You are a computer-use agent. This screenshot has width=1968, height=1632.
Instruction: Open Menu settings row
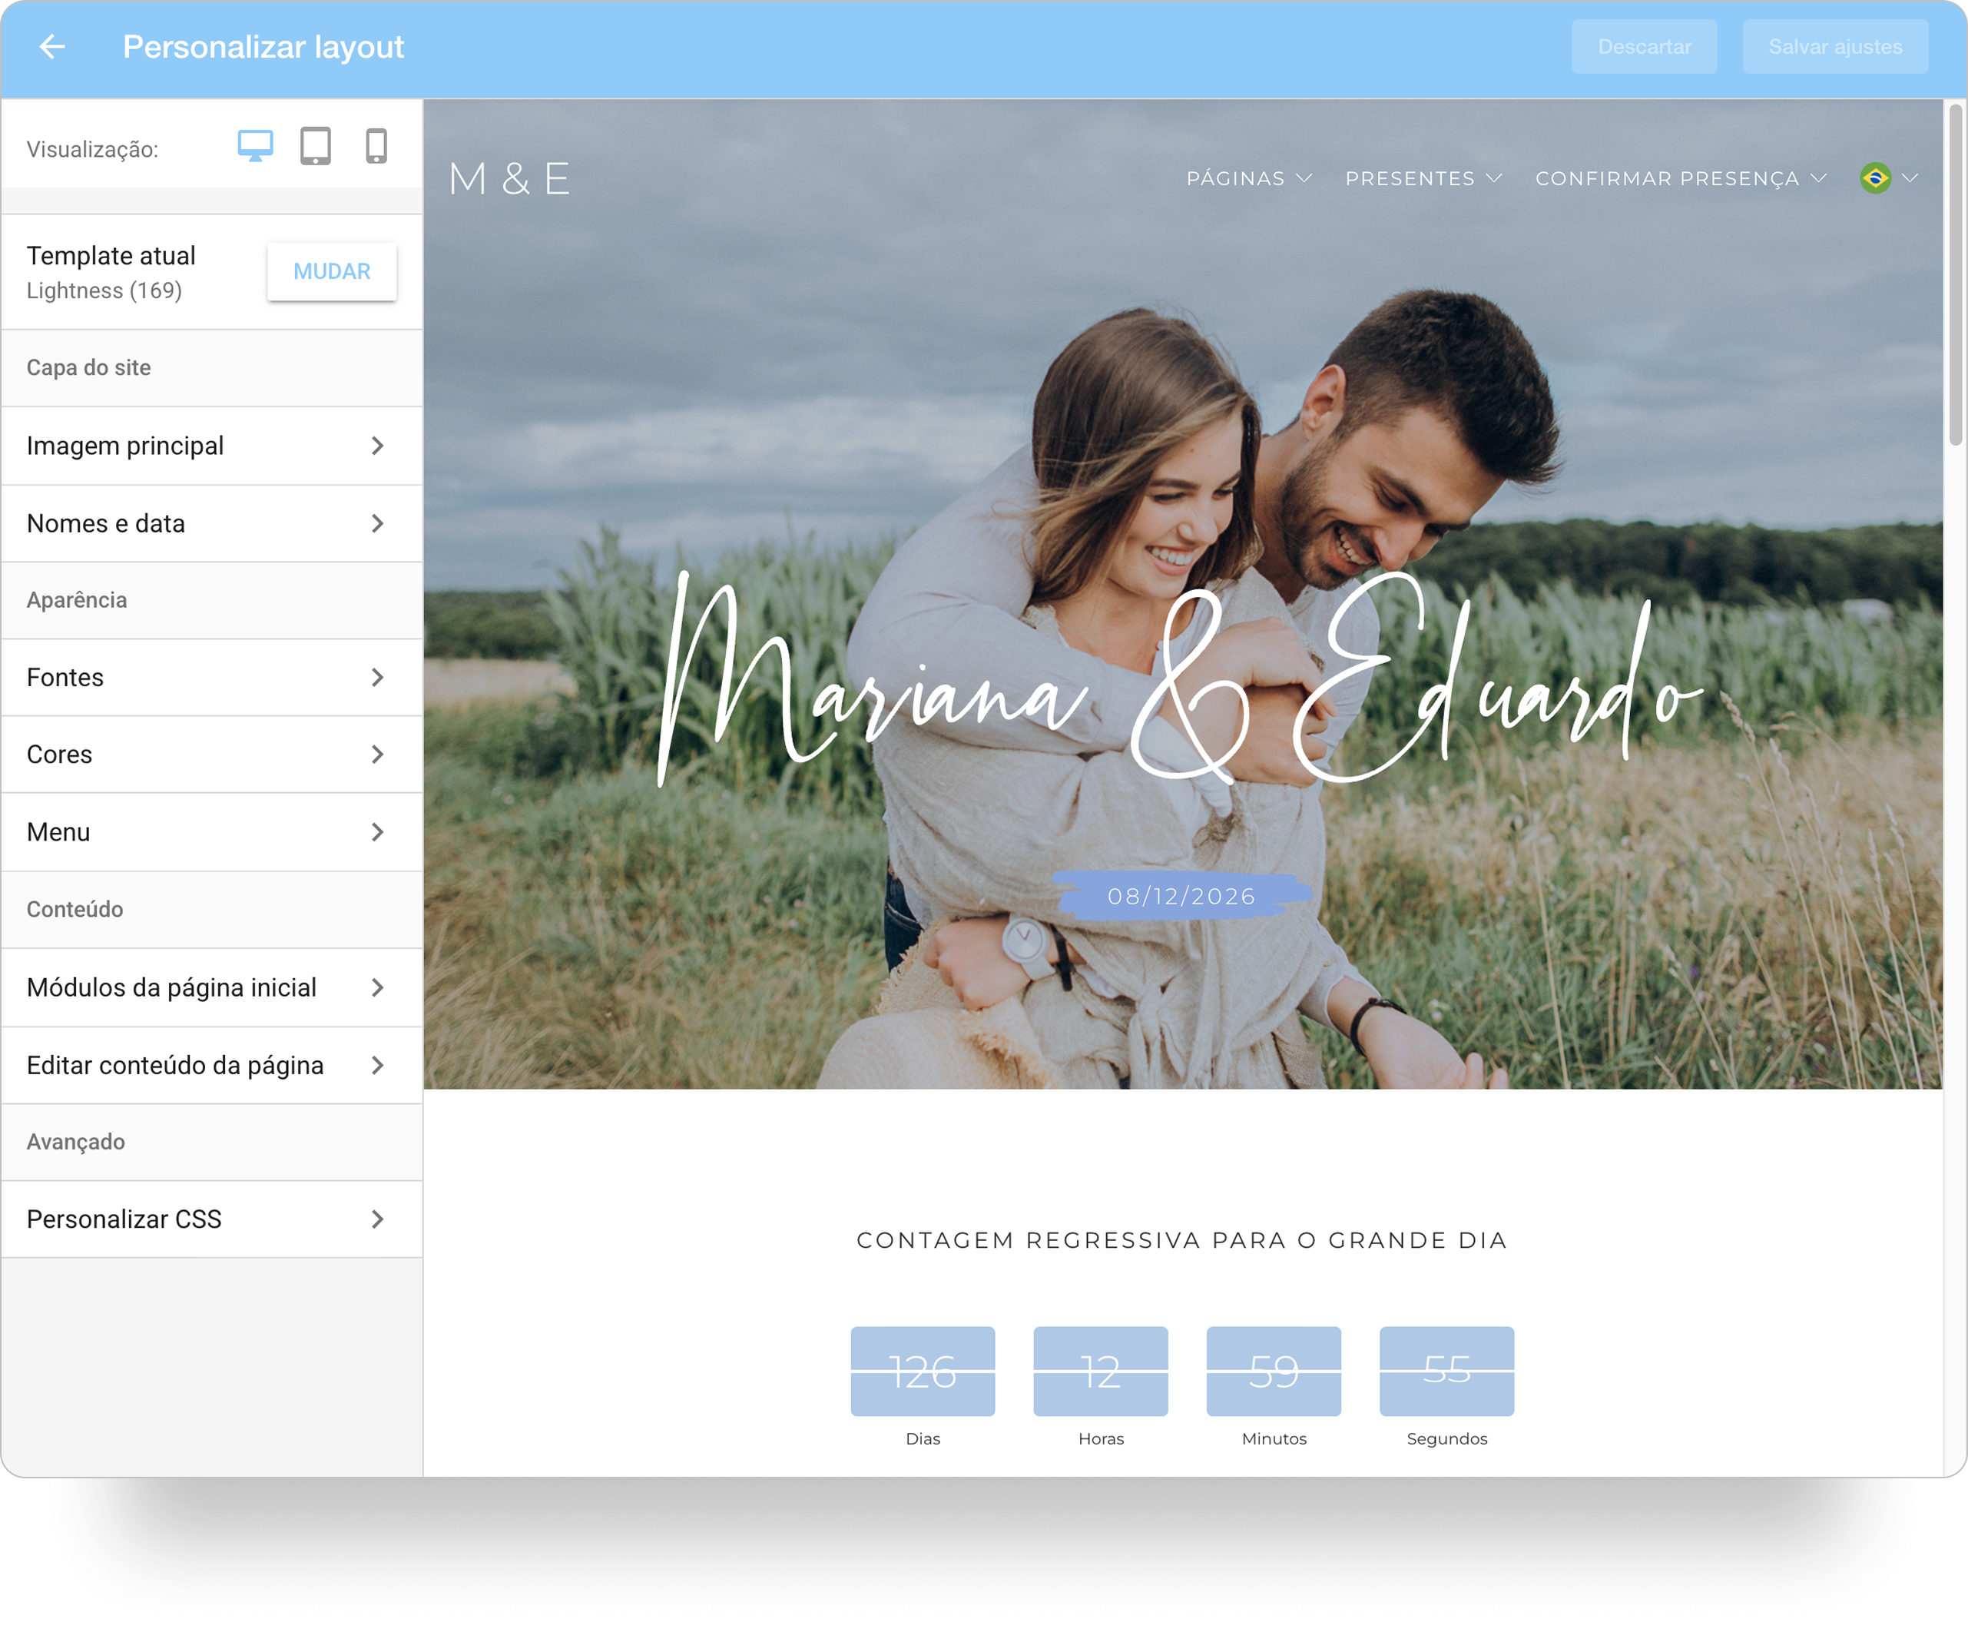click(x=212, y=832)
